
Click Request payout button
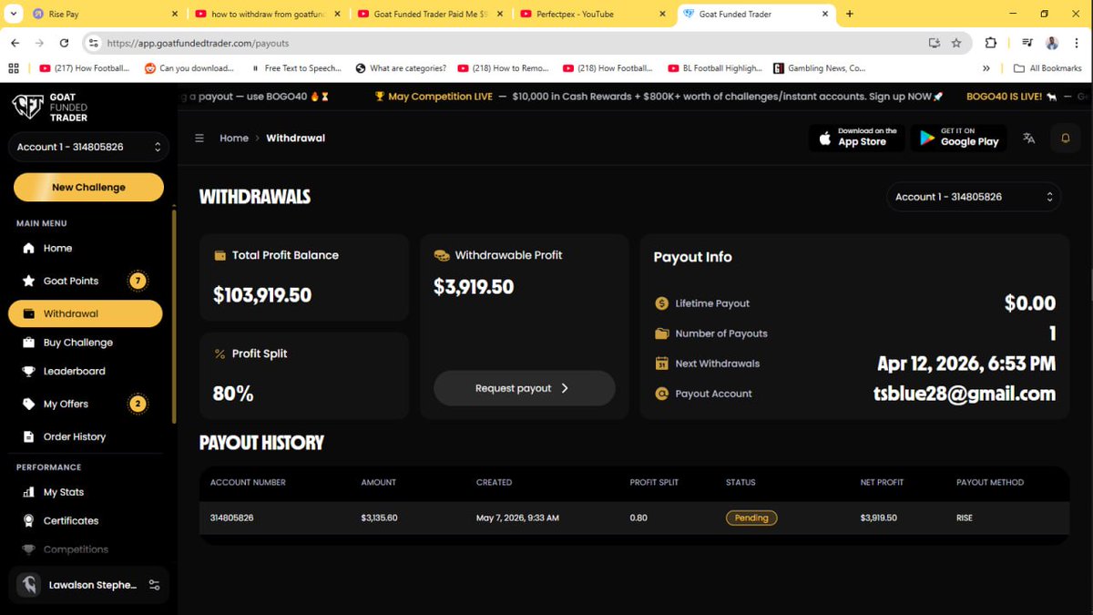[524, 388]
